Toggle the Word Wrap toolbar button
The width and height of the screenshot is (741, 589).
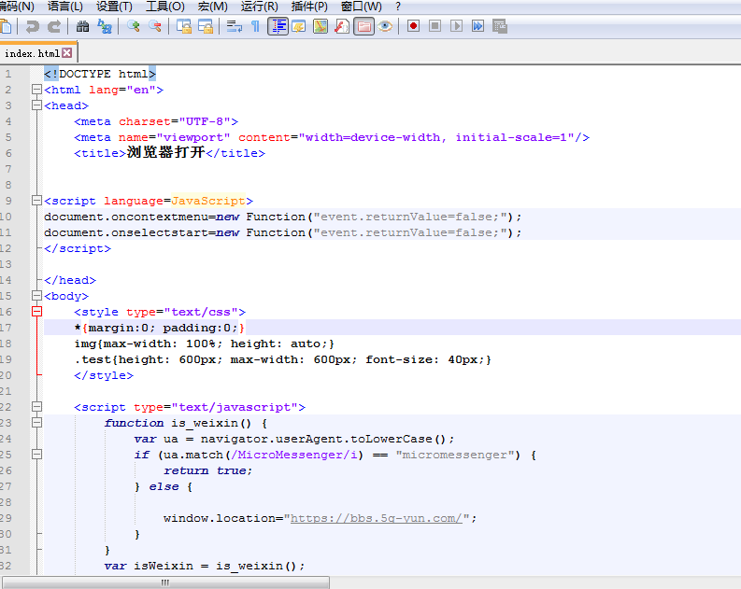(x=234, y=26)
